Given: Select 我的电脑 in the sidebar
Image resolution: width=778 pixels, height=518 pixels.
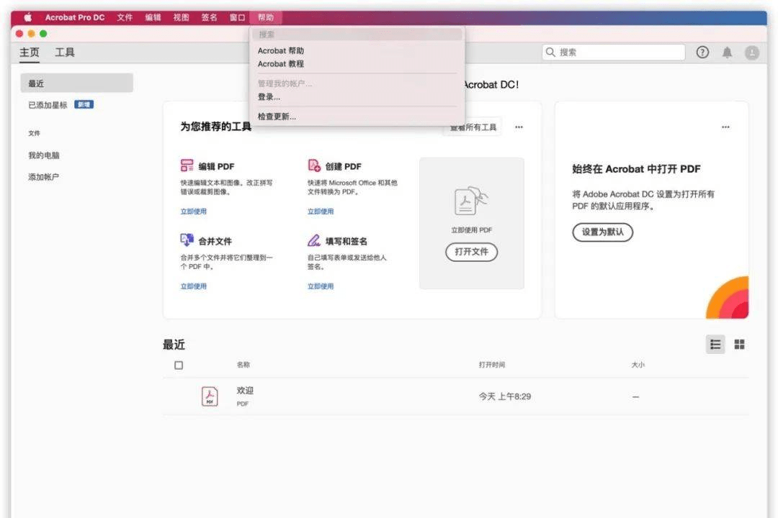Looking at the screenshot, I should (x=44, y=155).
